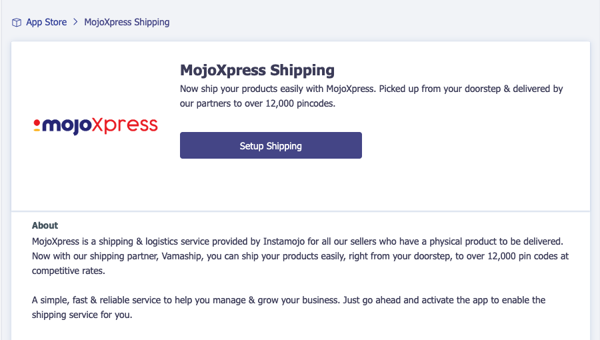Click the breadcrumb chevron separator
The image size is (600, 340).
pos(75,22)
